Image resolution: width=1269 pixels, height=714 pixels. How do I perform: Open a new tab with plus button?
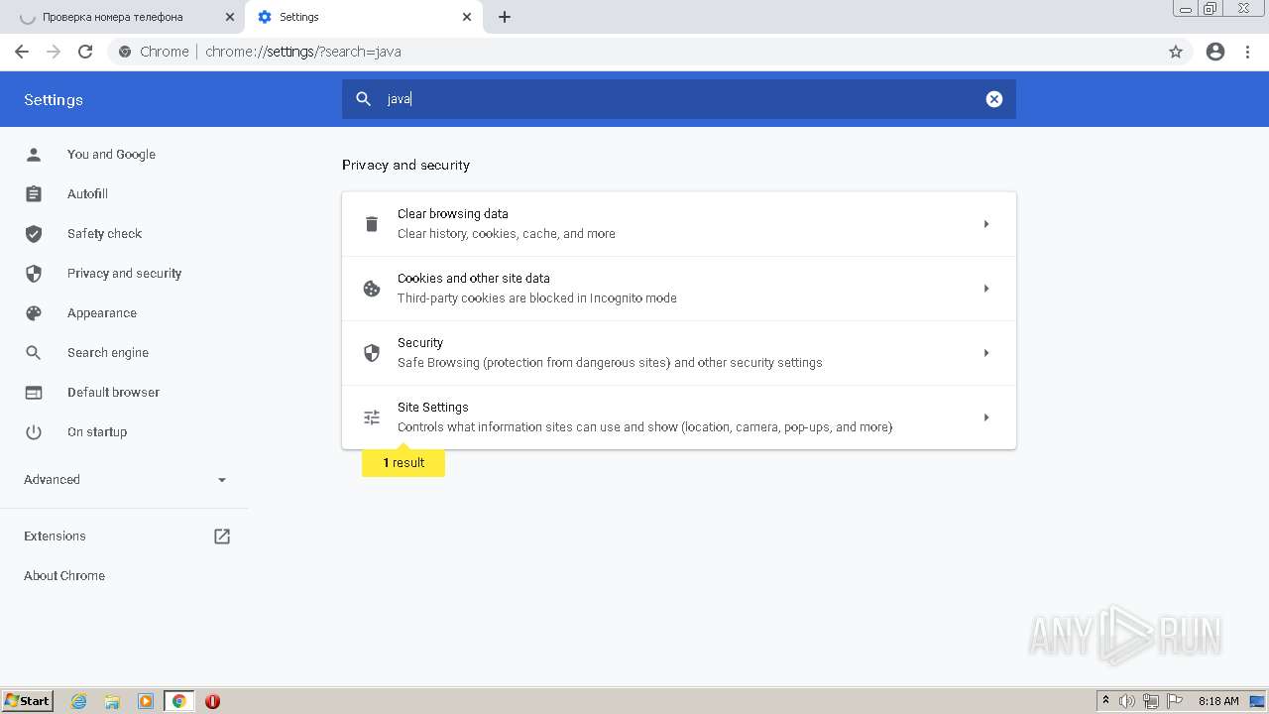505,17
